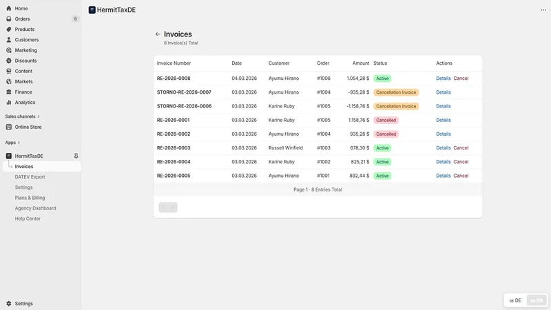Open Details for RE-2026-0004
Screen dimensions: 551x310
tap(443, 162)
